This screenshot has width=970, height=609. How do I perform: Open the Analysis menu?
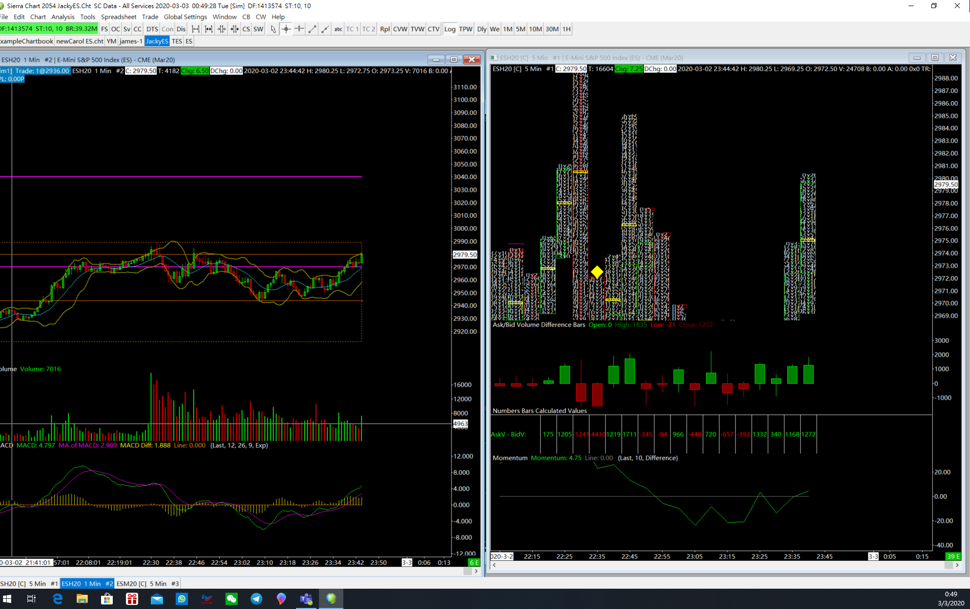point(63,17)
